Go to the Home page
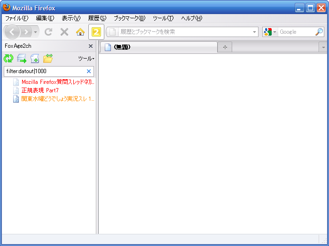329x246 pixels. (80, 32)
